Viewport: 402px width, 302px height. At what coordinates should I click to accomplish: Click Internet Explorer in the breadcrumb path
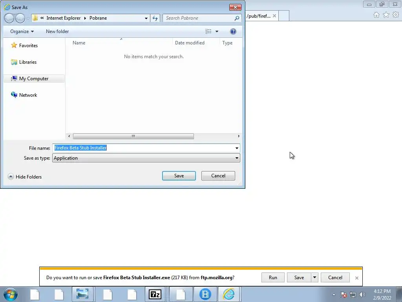63,18
